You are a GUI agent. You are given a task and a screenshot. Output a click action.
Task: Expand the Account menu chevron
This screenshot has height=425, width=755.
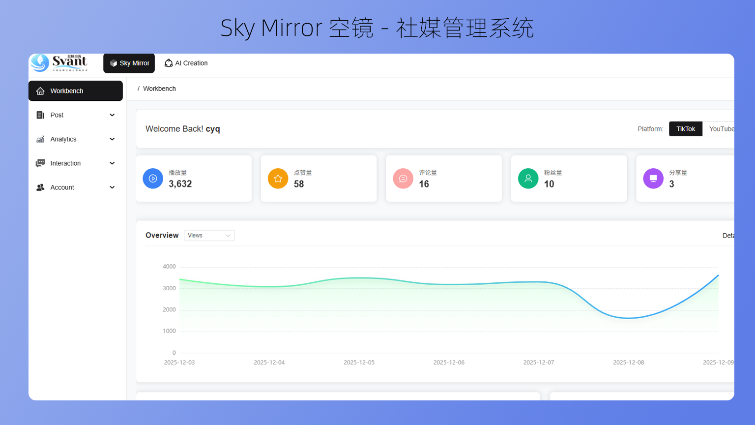[112, 187]
